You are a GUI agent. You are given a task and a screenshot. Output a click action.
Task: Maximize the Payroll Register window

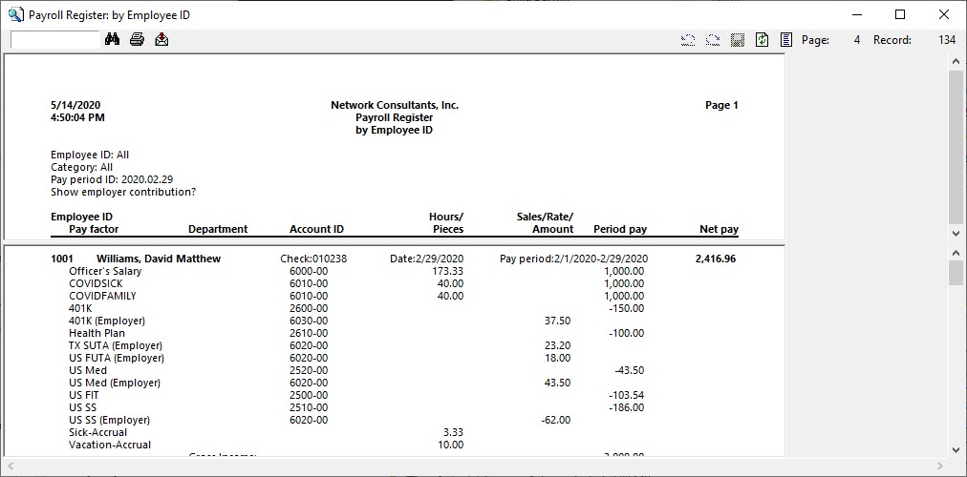coord(900,14)
